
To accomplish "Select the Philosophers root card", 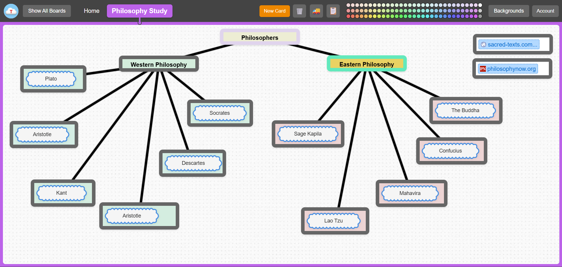I will [x=259, y=37].
